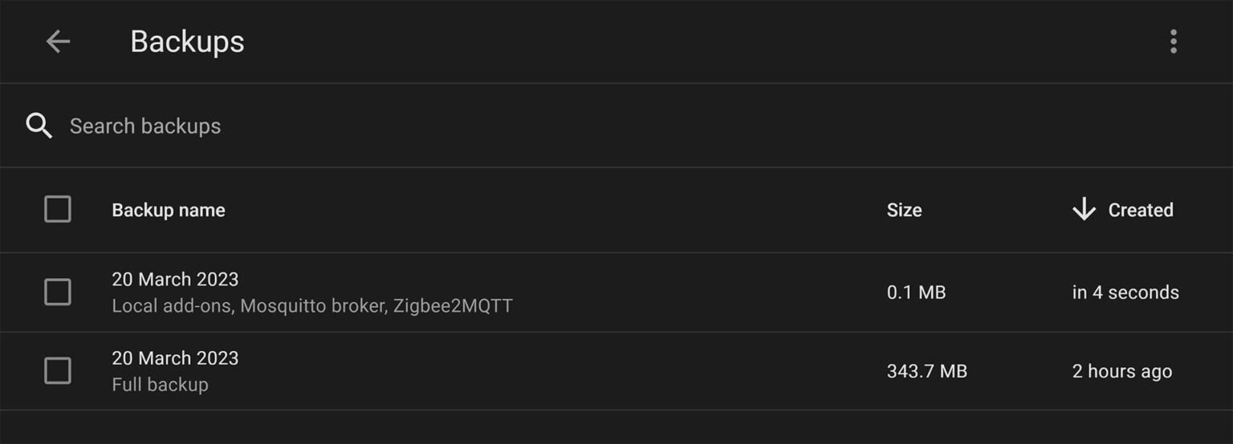The width and height of the screenshot is (1233, 444).
Task: Check the Full backup row checkbox
Action: tap(58, 371)
